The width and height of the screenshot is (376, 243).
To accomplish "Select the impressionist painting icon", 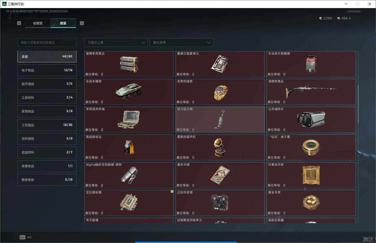I will [x=311, y=175].
